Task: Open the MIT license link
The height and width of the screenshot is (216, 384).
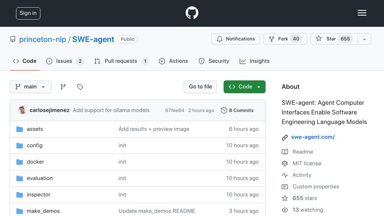Action: click(x=307, y=163)
